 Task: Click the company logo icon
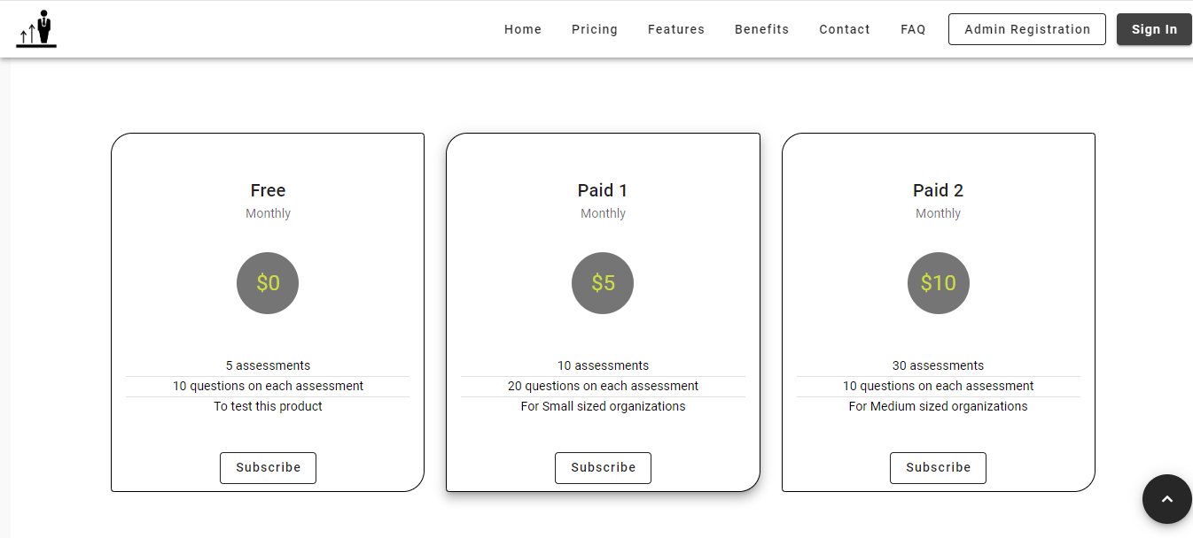click(35, 27)
